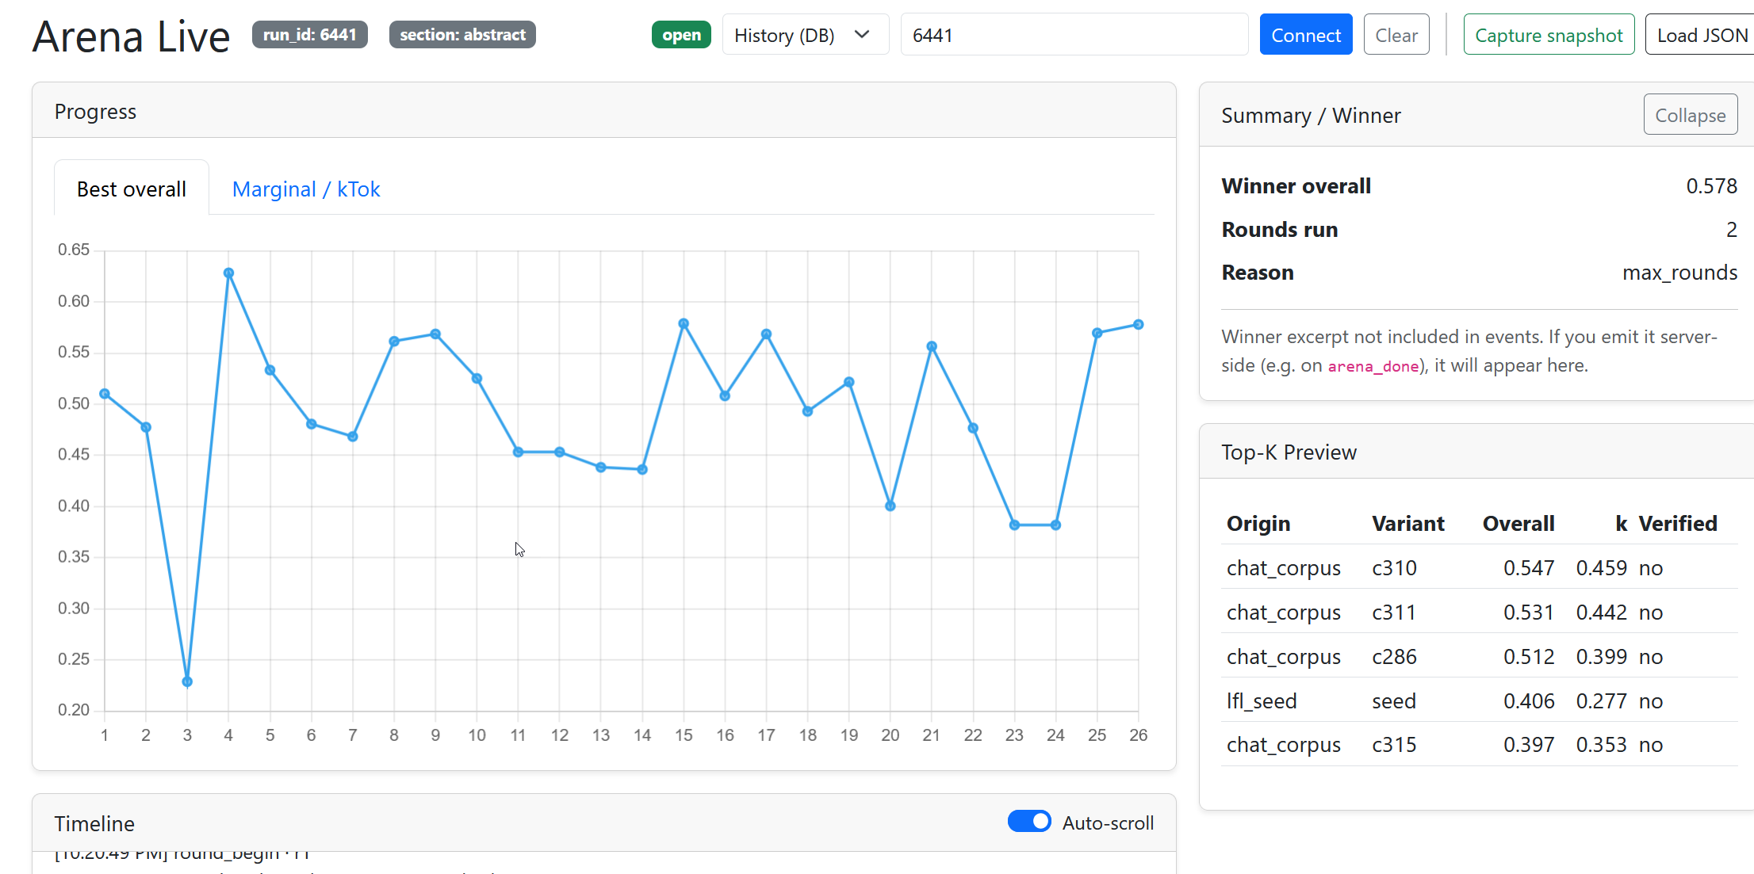Click the run ID input field

(1074, 35)
